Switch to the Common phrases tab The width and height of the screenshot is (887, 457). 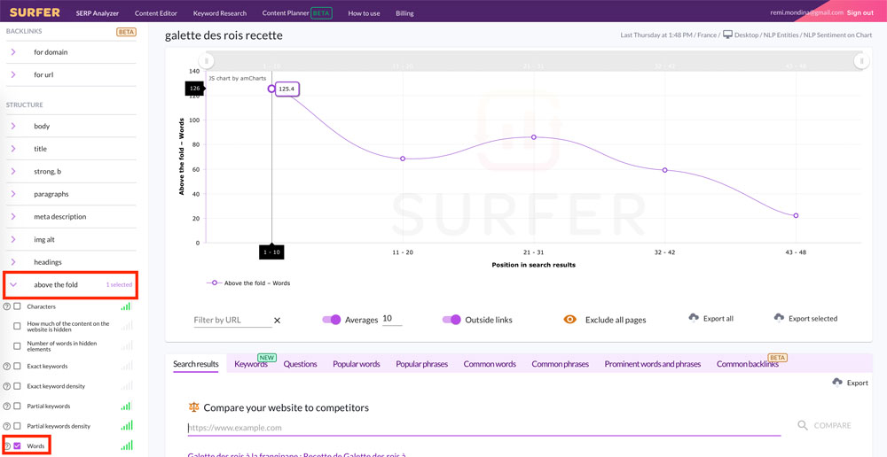pos(560,364)
